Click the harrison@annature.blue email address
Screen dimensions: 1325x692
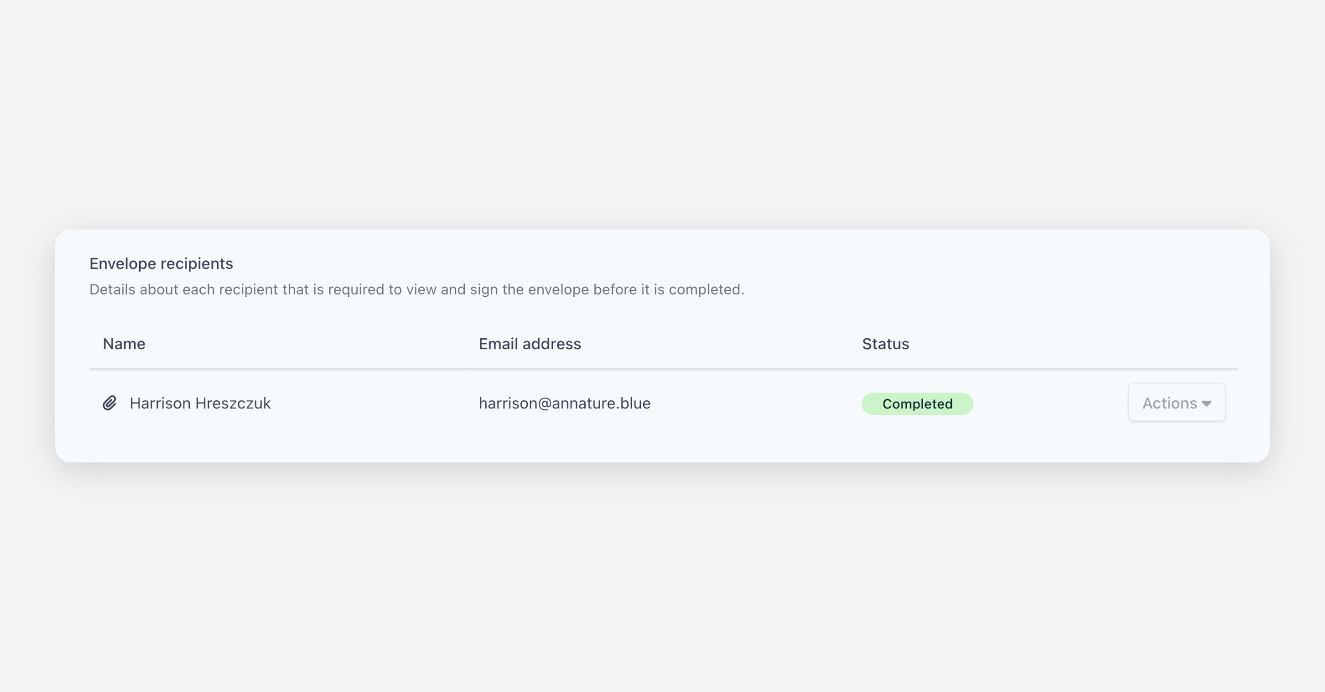[x=564, y=403]
